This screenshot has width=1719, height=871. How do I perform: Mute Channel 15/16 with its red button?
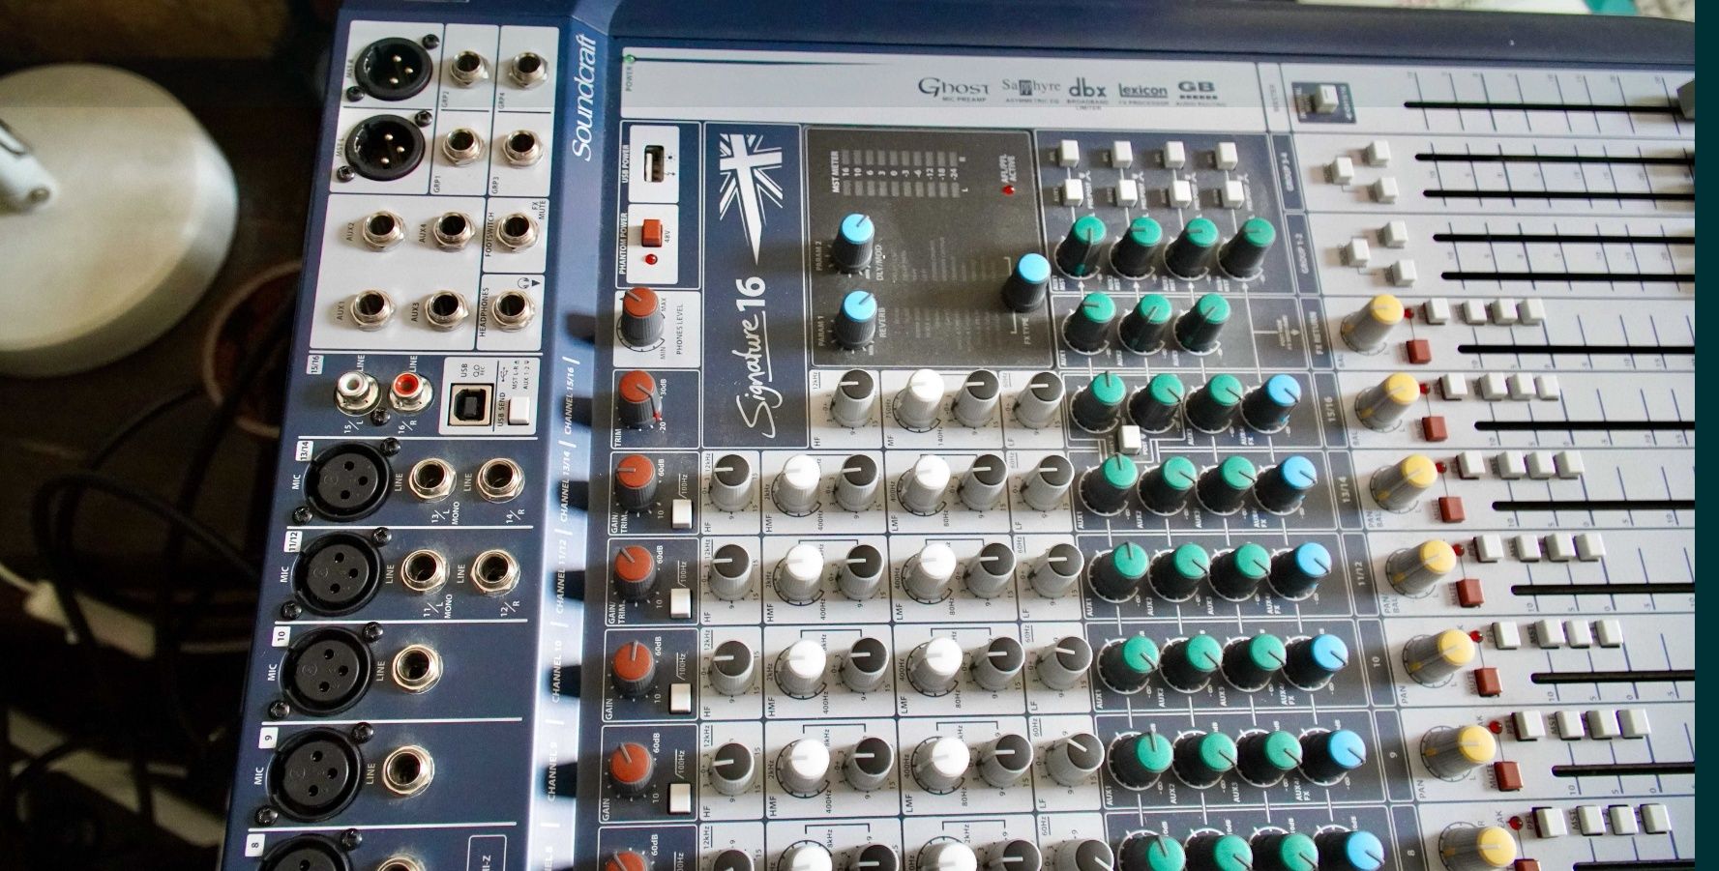[x=1435, y=427]
